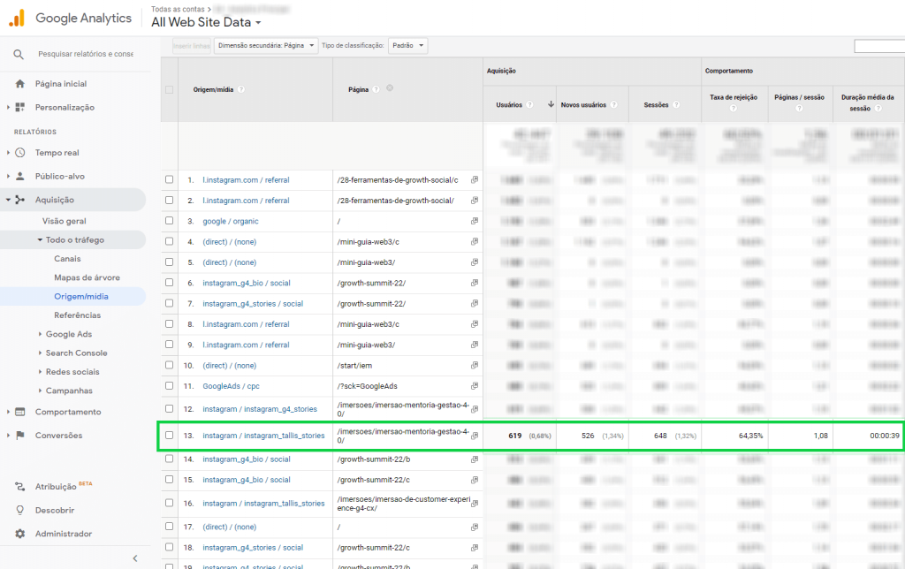
Task: Click help icon next to Página column header
Action: pyautogui.click(x=376, y=89)
